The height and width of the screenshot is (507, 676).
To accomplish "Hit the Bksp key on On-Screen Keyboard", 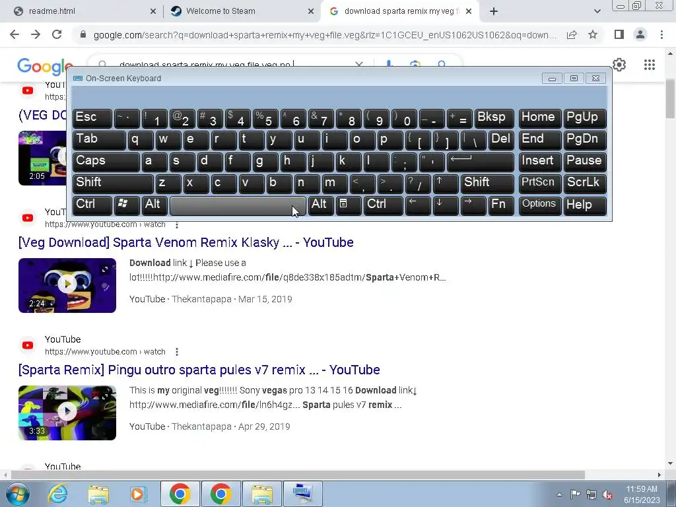I will (494, 119).
